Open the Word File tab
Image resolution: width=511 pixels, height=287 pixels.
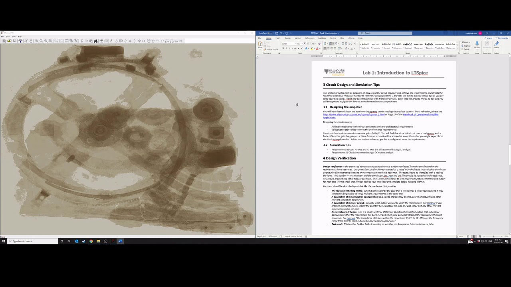tap(260, 38)
